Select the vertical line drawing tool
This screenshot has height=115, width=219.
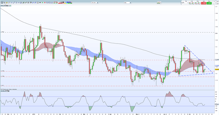pos(16,3)
